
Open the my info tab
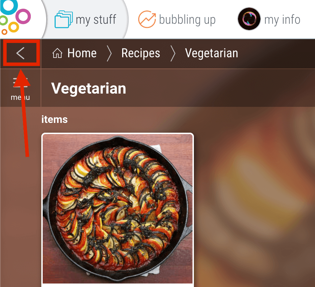269,20
